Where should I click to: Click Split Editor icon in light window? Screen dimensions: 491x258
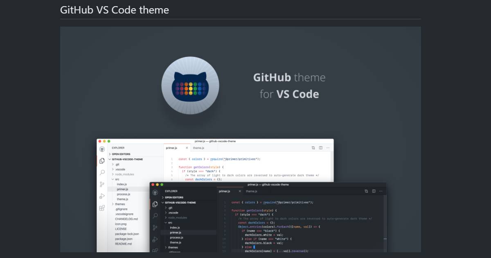321,148
